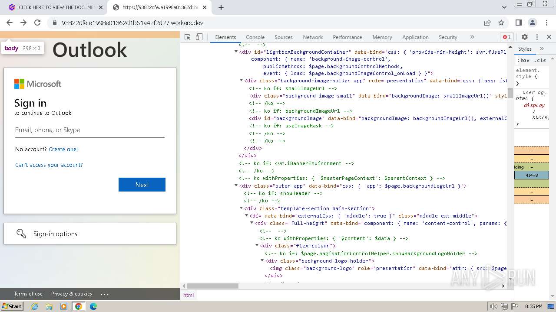Open Chrome three-dot menu
This screenshot has height=312, width=556.
(546, 23)
